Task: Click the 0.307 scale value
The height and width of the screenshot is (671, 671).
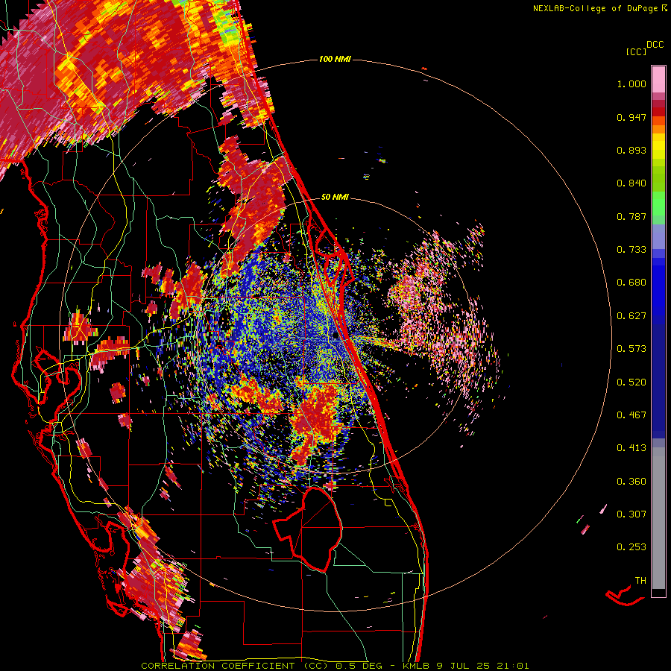Action: pyautogui.click(x=631, y=514)
